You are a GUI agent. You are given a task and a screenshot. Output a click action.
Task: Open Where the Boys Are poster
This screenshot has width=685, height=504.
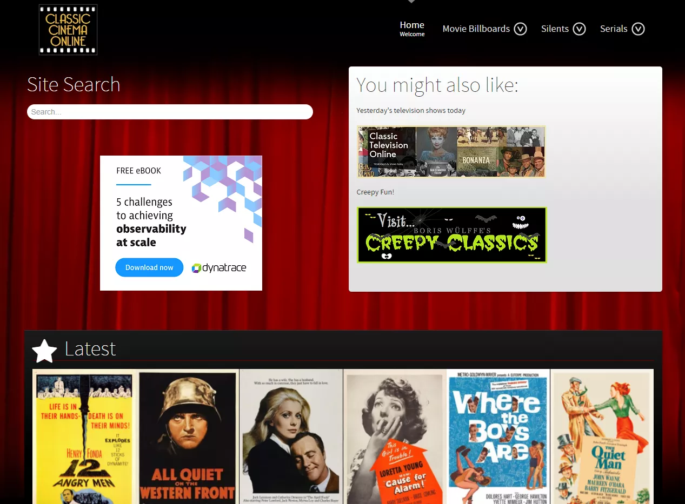coord(498,436)
